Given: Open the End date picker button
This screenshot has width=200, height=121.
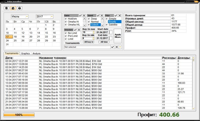Looking at the screenshot, I should (x=111, y=38).
